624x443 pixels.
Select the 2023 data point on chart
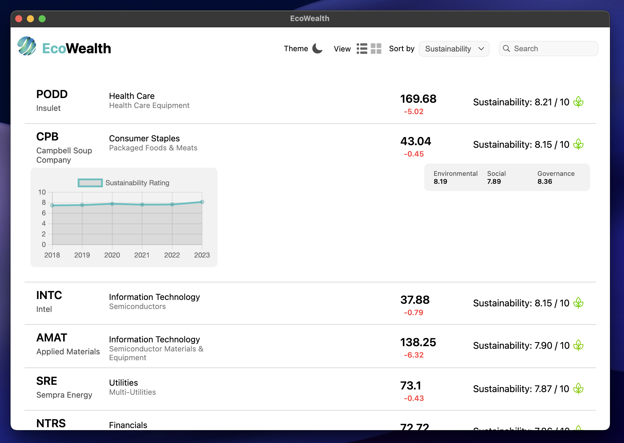[202, 202]
